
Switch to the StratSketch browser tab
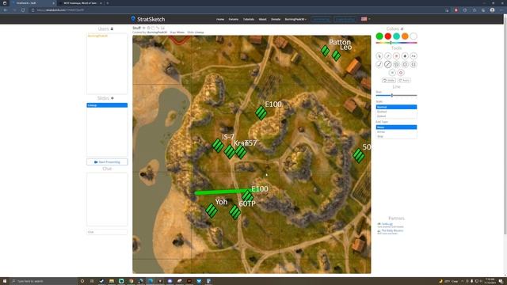click(33, 3)
